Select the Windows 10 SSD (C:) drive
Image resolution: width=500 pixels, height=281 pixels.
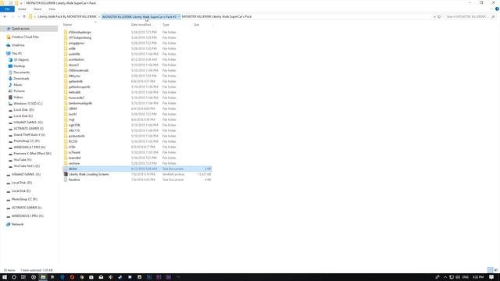(x=28, y=104)
